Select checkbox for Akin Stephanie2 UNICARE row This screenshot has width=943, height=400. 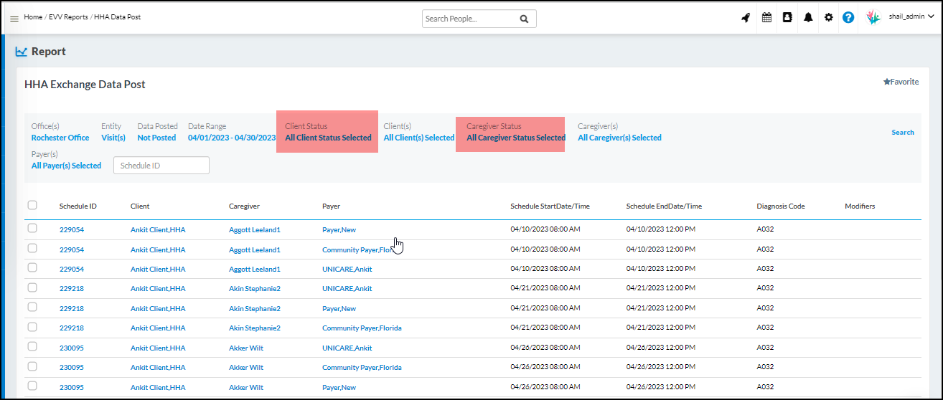click(32, 287)
